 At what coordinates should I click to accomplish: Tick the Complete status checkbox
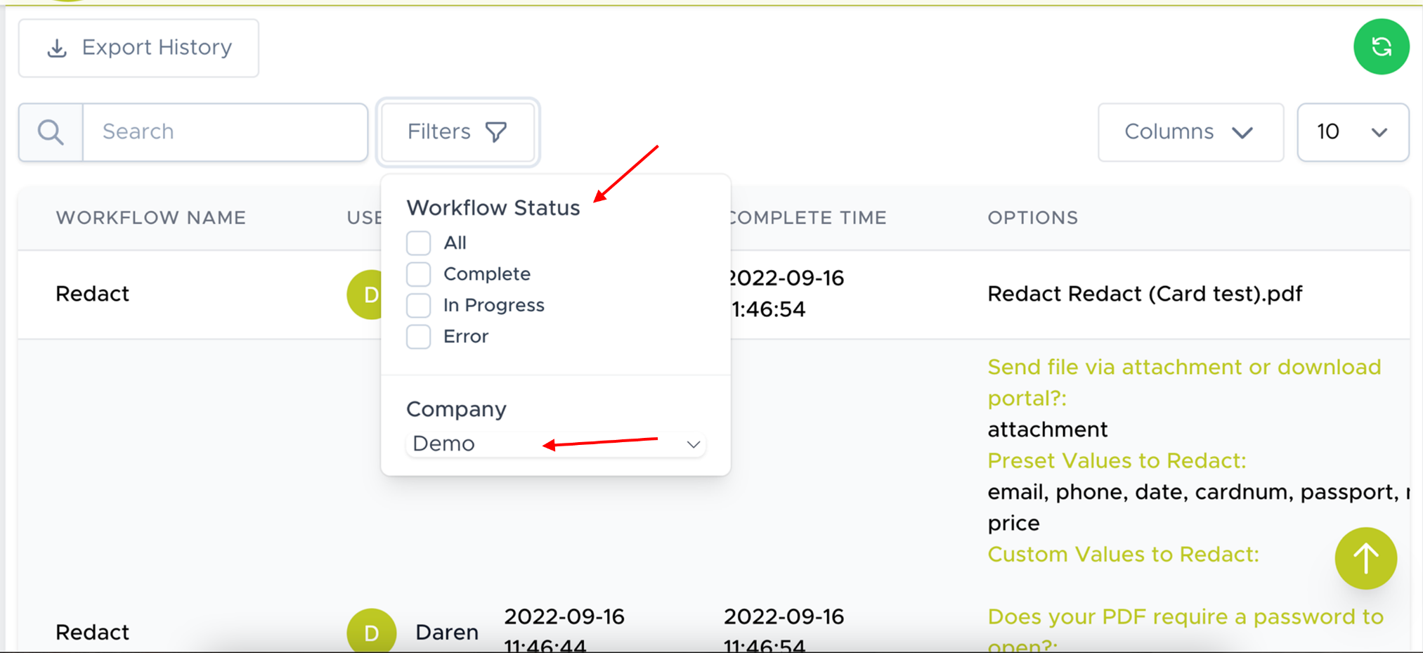(x=418, y=274)
